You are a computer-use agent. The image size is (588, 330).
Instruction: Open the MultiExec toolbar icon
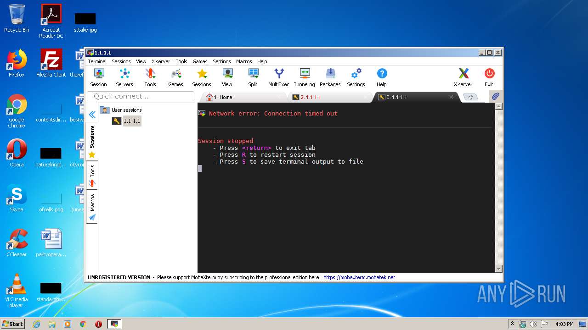click(x=279, y=77)
